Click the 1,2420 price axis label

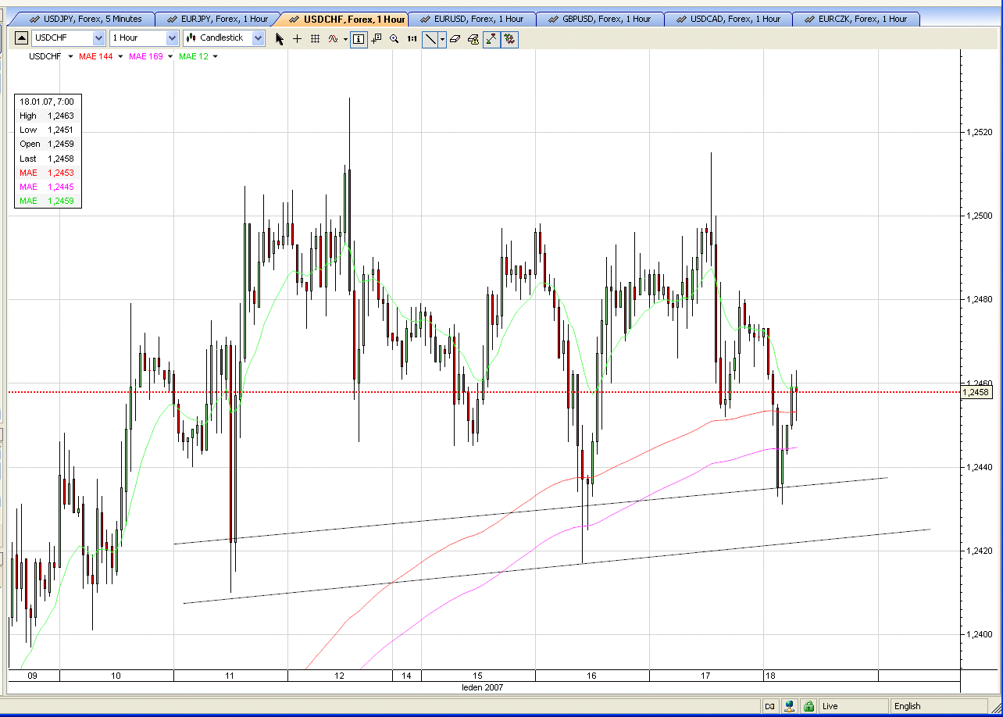coord(978,551)
